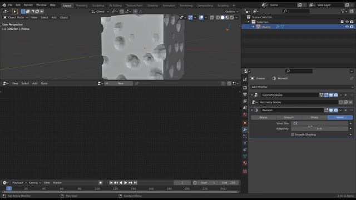Jump to end frame in timeline
Image resolution: width=356 pixels, height=200 pixels.
click(135, 183)
